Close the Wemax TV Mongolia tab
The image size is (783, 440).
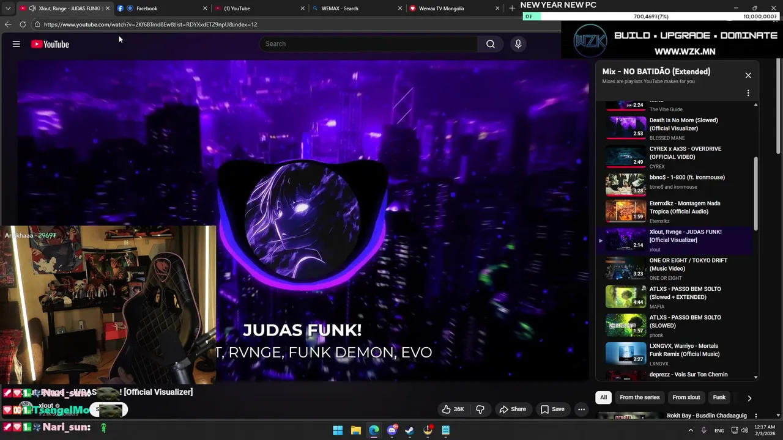(497, 9)
